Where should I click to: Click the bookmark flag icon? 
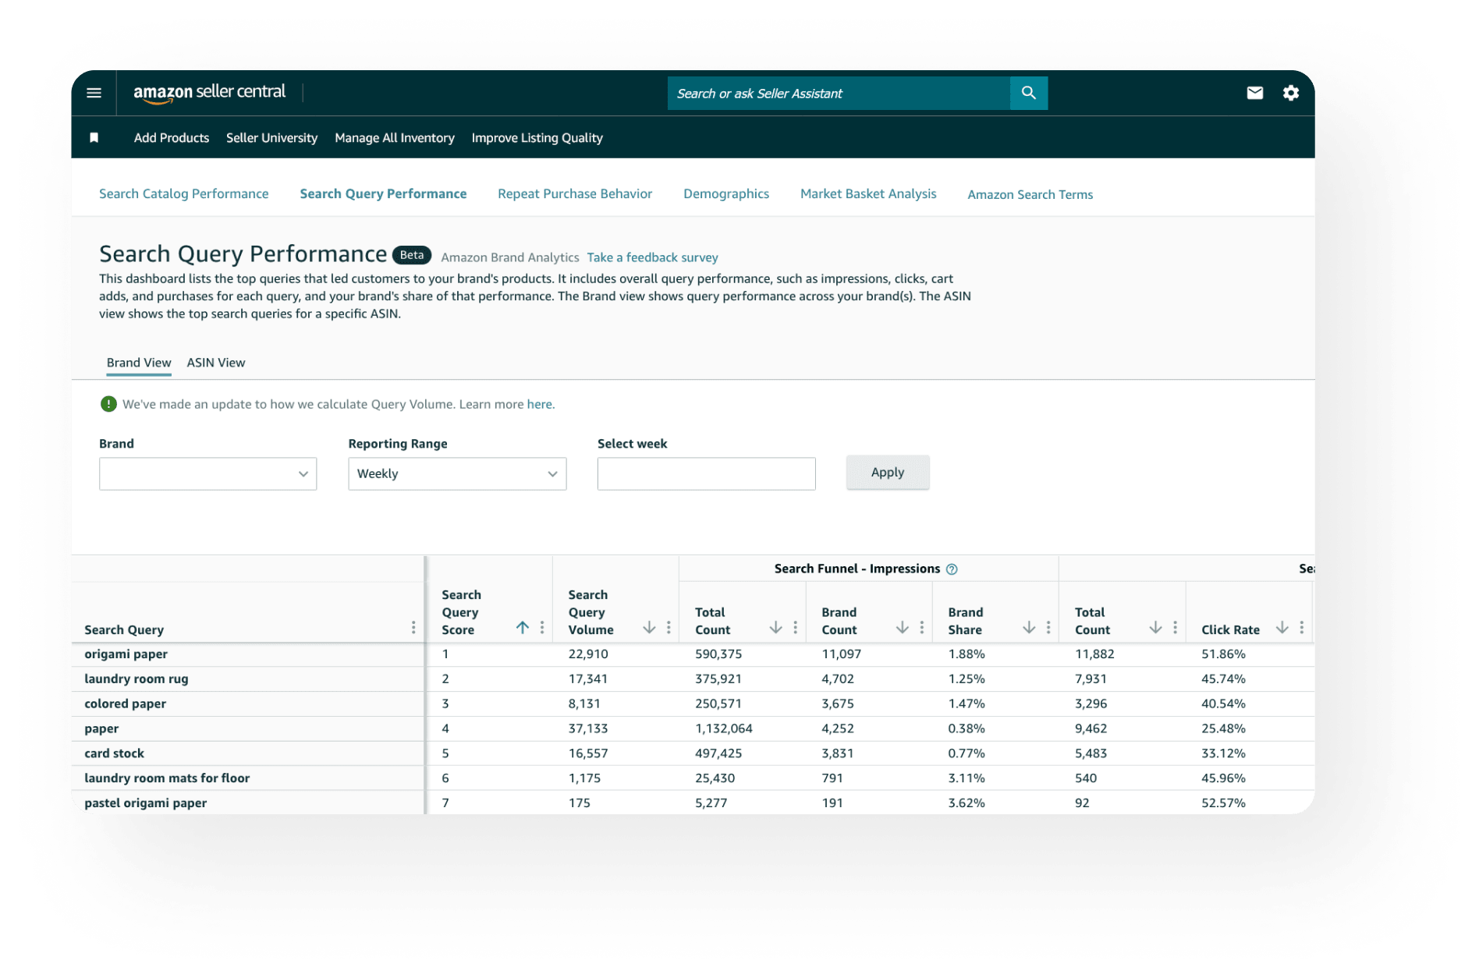pos(94,137)
